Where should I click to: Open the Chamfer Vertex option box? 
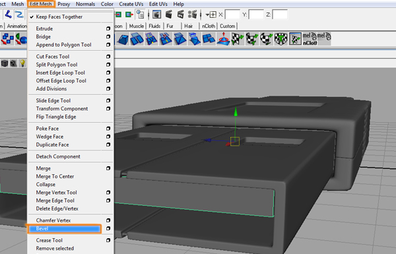point(108,220)
